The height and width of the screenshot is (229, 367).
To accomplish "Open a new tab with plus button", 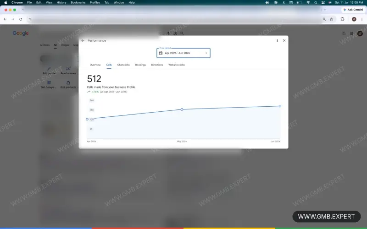I will (325, 10).
